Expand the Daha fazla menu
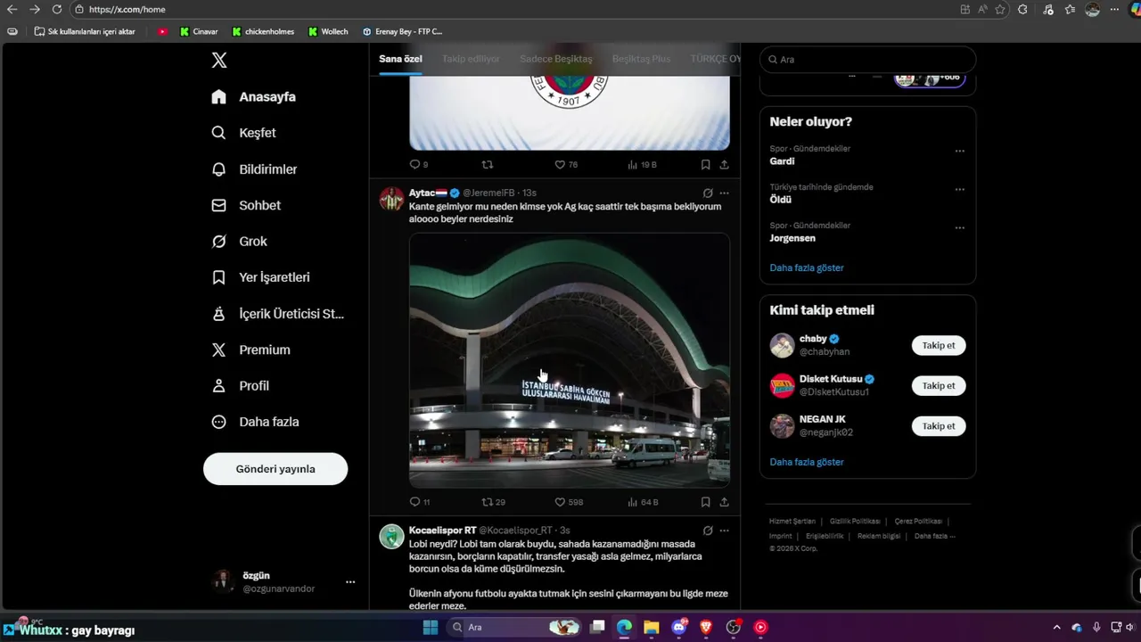Viewport: 1141px width, 642px height. point(256,422)
